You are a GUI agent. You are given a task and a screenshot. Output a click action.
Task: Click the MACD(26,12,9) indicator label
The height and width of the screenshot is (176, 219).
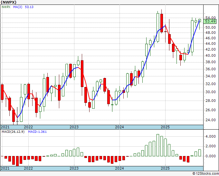tap(13, 132)
